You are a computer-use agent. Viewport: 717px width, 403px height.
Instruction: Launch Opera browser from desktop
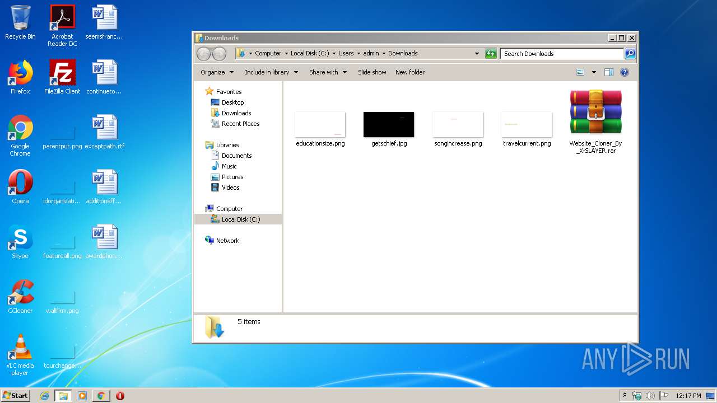coord(20,187)
